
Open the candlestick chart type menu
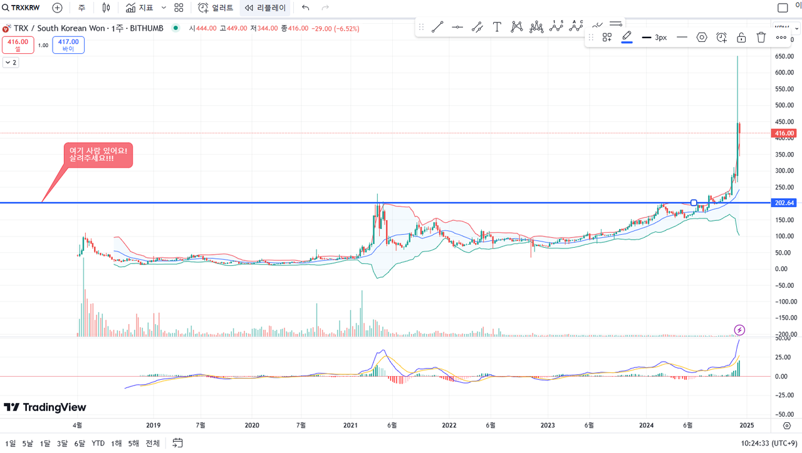coord(107,8)
